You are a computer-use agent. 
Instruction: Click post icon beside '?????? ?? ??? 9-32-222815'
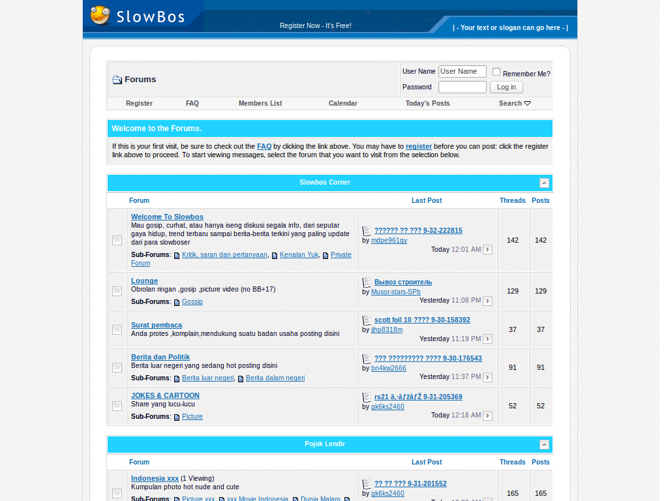point(367,231)
